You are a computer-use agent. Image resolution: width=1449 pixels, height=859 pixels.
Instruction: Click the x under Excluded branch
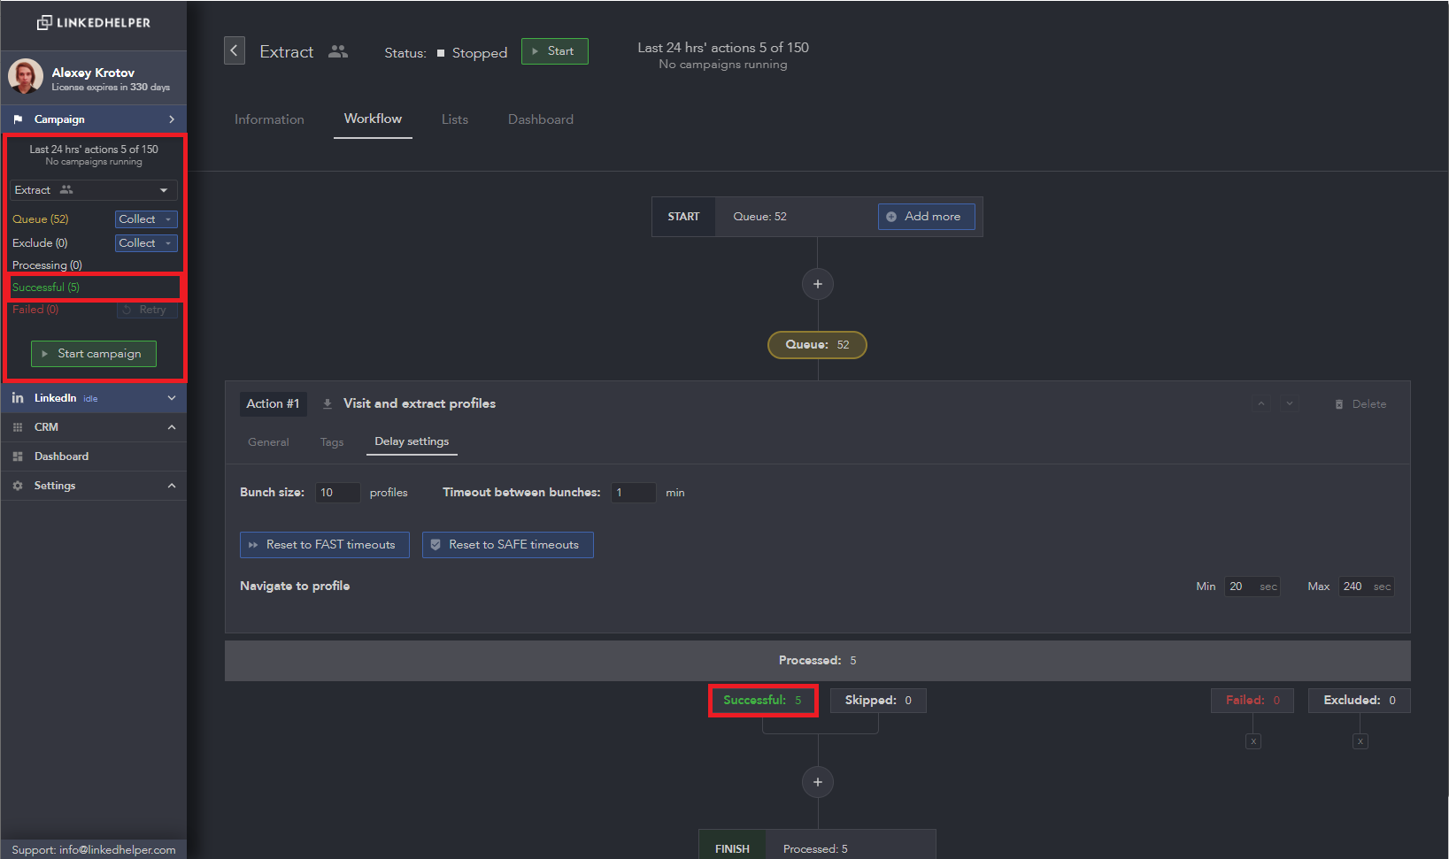point(1360,741)
